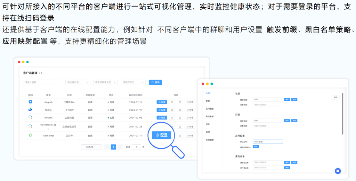Click the 对话 button in dingtalk row

(x=190, y=102)
